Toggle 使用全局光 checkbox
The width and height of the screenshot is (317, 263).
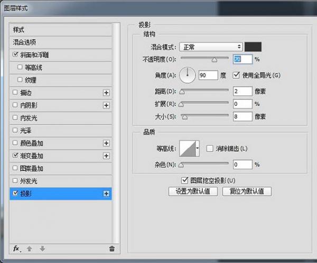(236, 75)
